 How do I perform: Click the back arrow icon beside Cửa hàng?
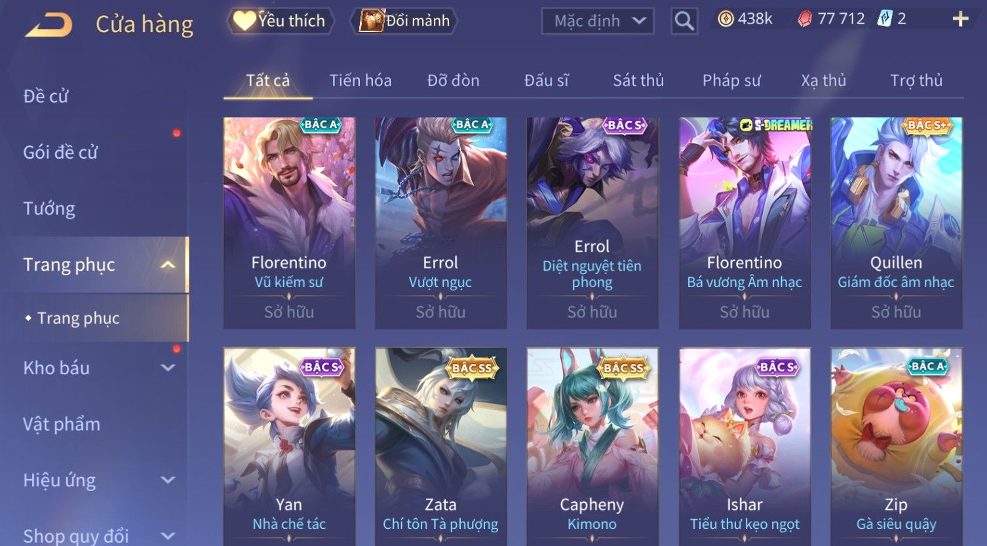coord(49,25)
